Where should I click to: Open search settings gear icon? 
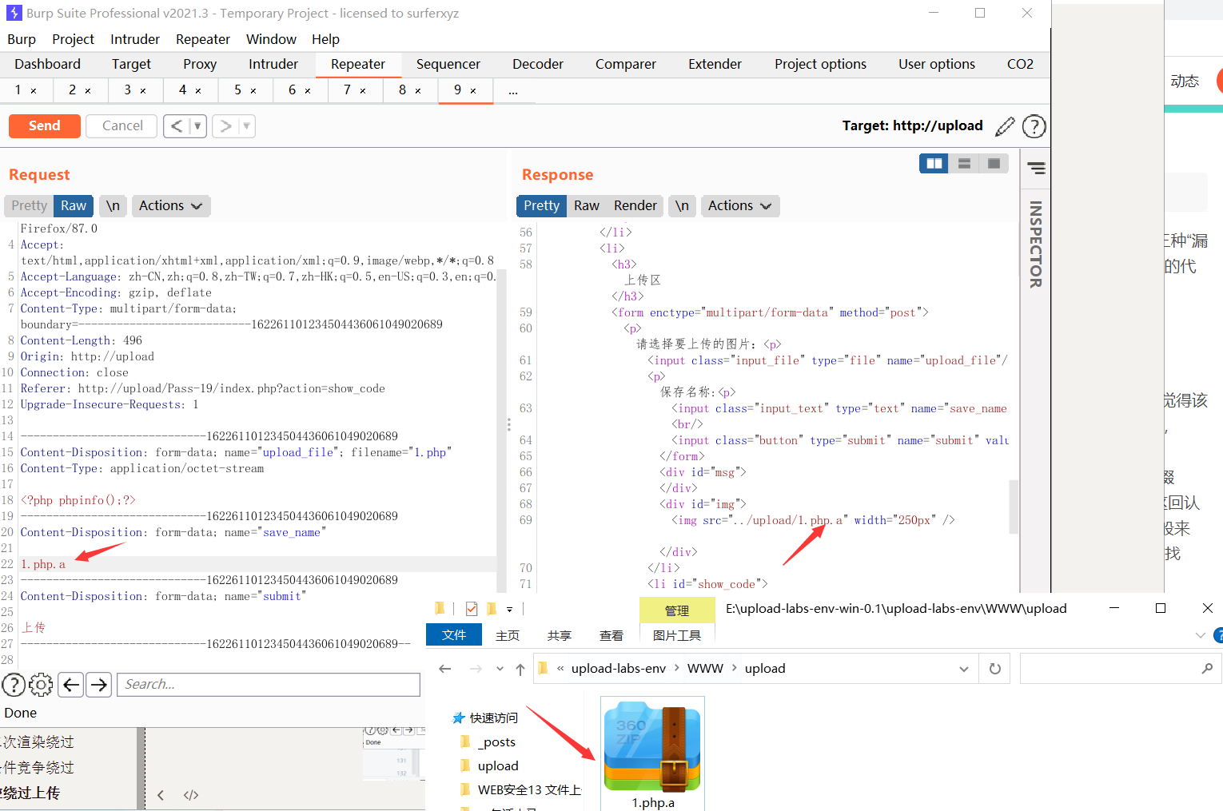tap(41, 685)
